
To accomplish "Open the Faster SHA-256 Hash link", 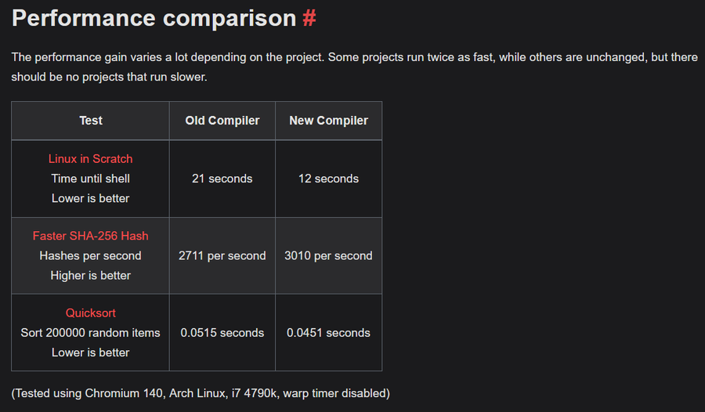I will click(91, 236).
